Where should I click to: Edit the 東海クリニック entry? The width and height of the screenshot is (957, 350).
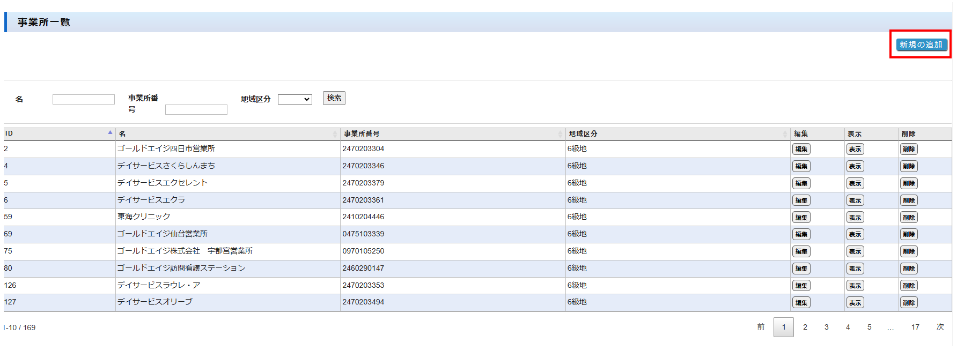(801, 217)
